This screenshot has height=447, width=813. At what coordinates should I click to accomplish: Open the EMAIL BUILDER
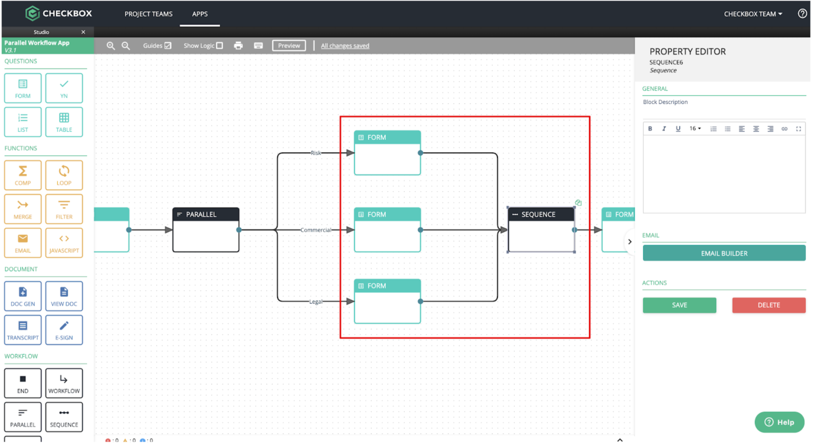724,253
